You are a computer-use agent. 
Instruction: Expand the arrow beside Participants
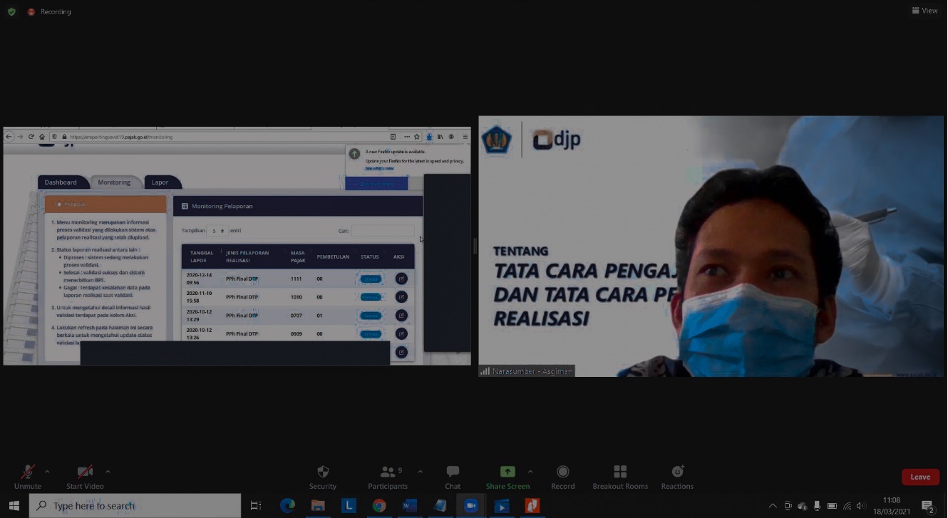(420, 472)
